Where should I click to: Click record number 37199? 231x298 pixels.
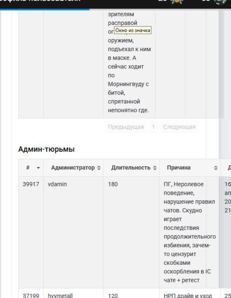[x=31, y=296]
